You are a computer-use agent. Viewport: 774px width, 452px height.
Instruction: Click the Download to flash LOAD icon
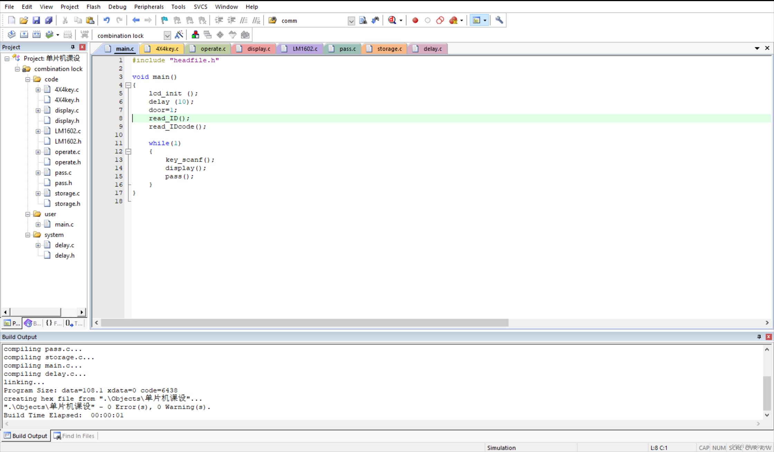click(x=84, y=35)
